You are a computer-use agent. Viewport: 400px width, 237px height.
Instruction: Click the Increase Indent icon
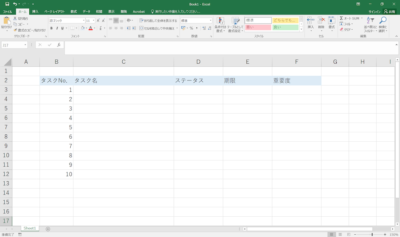tap(134, 28)
